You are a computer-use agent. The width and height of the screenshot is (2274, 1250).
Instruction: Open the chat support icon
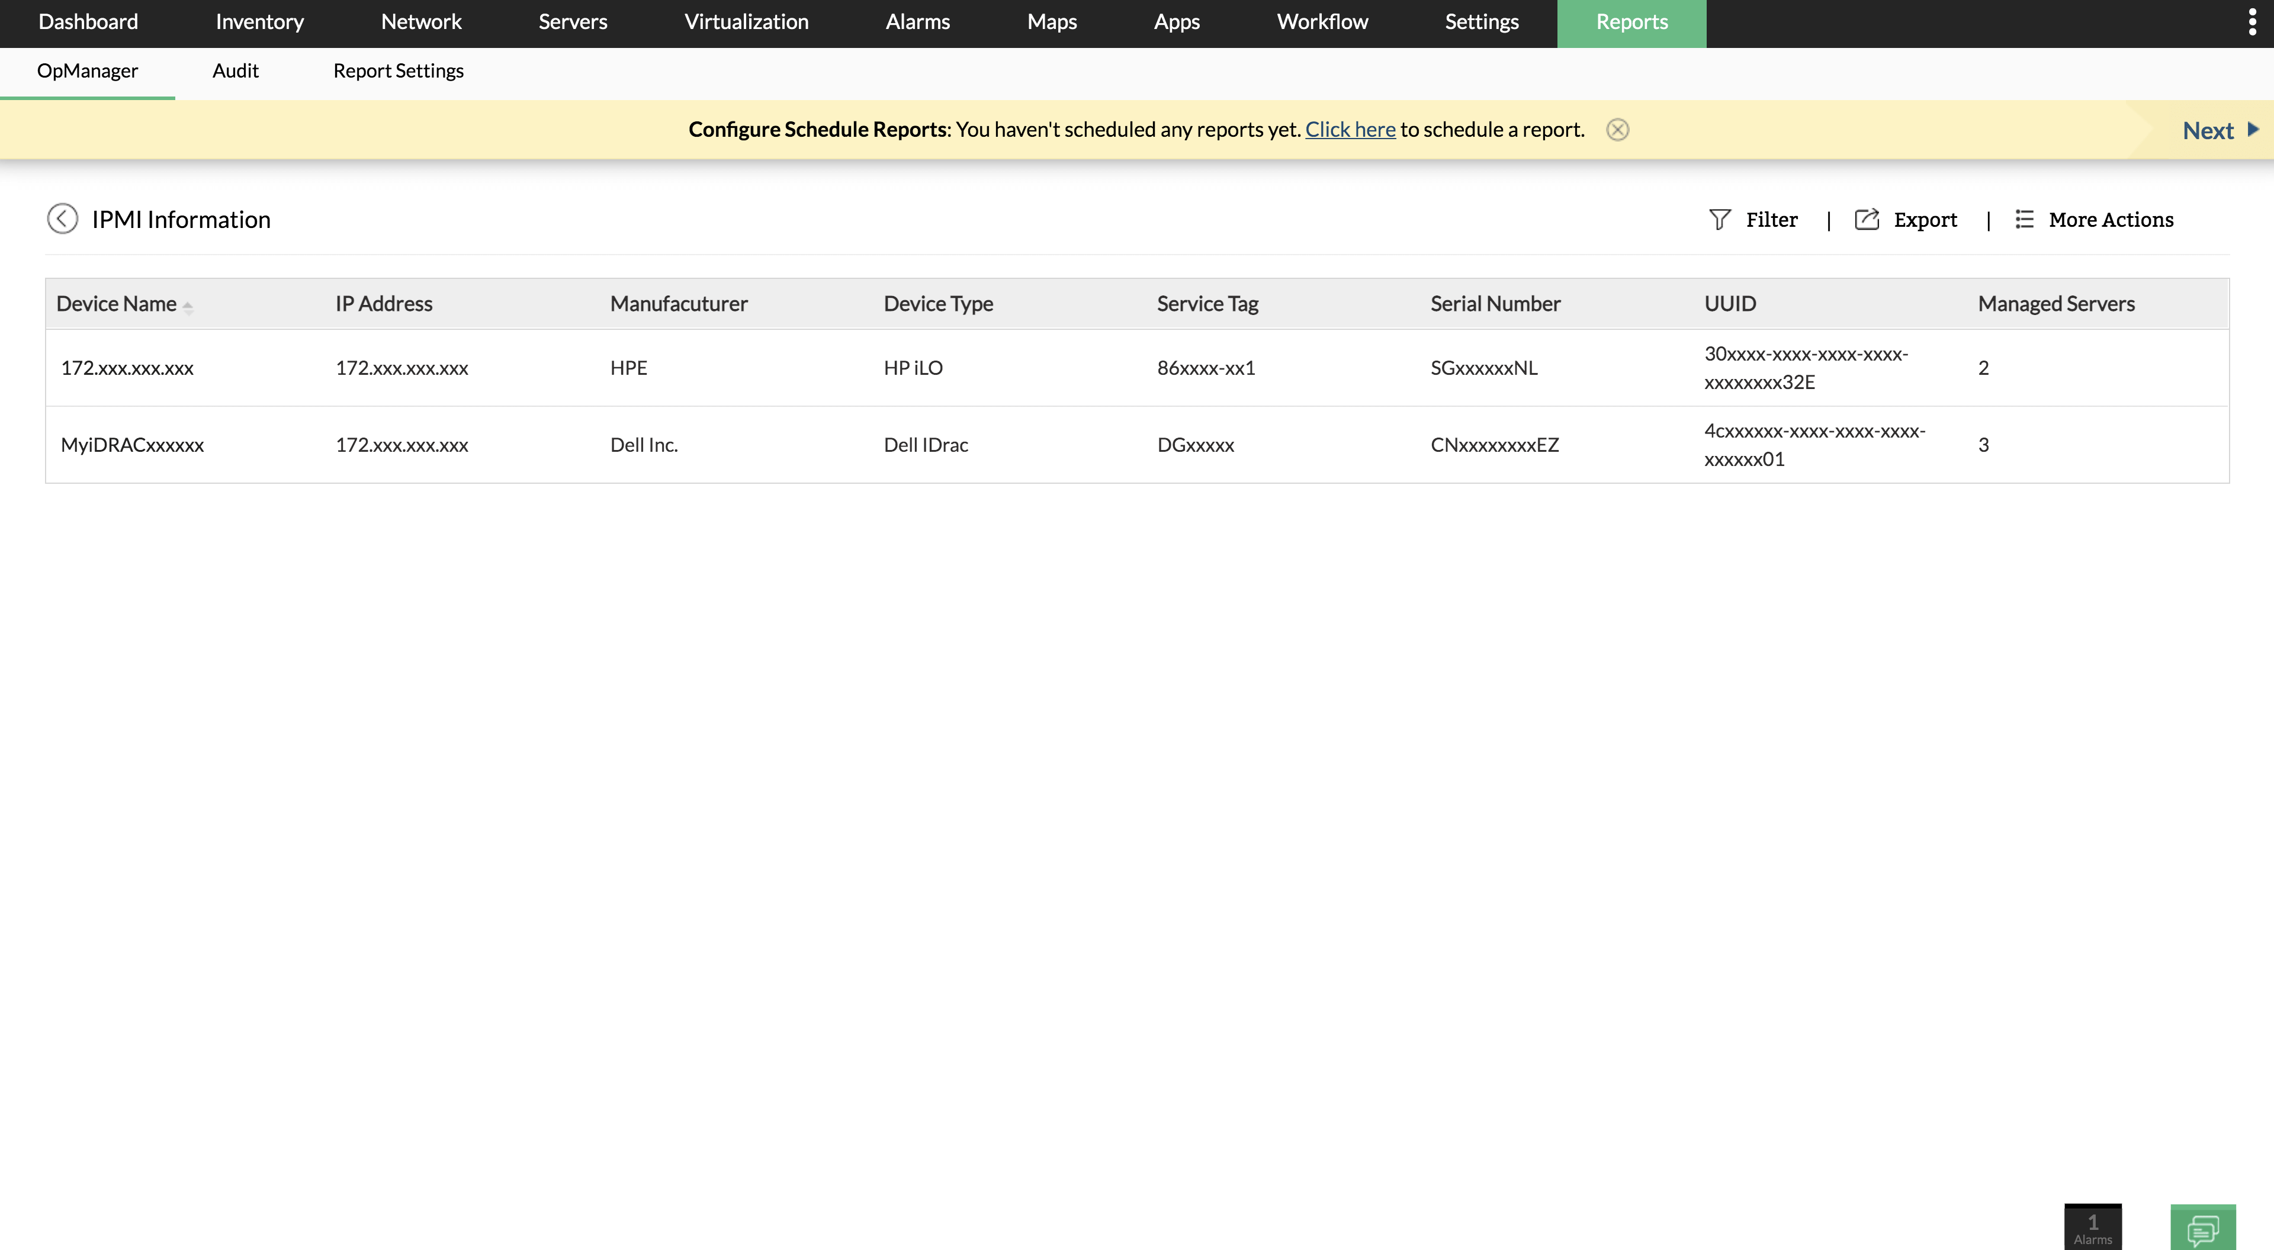pos(2202,1228)
